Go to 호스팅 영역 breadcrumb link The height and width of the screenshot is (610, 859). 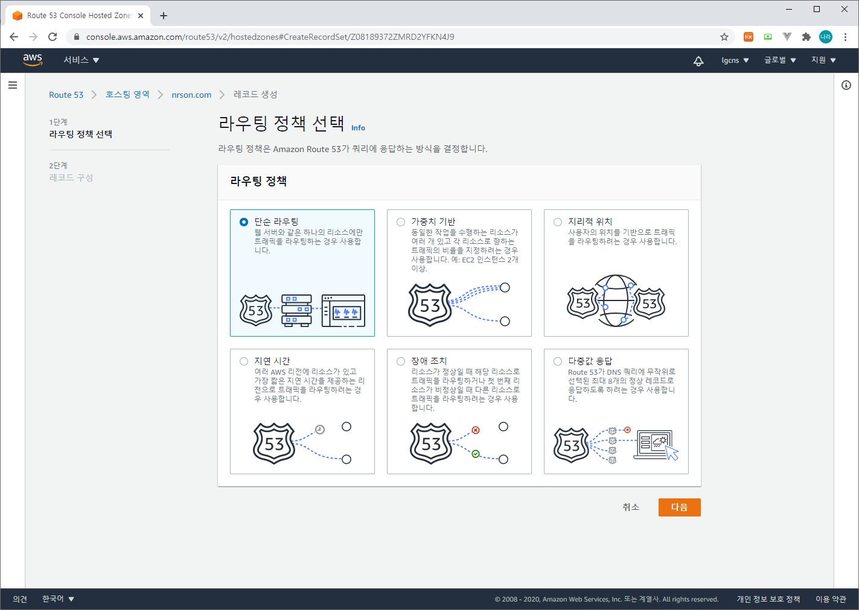127,95
